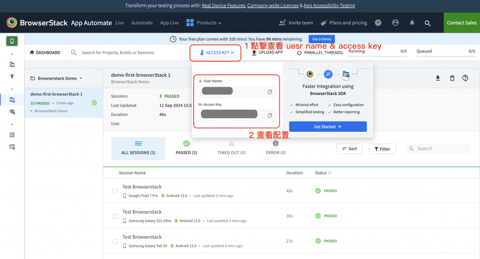Open the Sort options
The width and height of the screenshot is (480, 259).
(x=349, y=149)
